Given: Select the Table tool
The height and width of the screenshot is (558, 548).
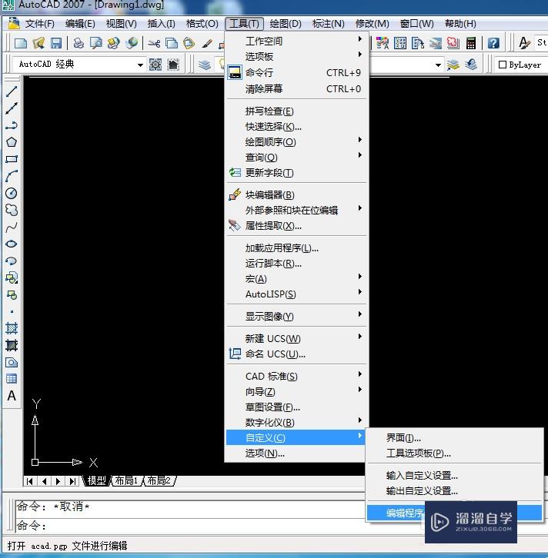Looking at the screenshot, I should [x=12, y=379].
